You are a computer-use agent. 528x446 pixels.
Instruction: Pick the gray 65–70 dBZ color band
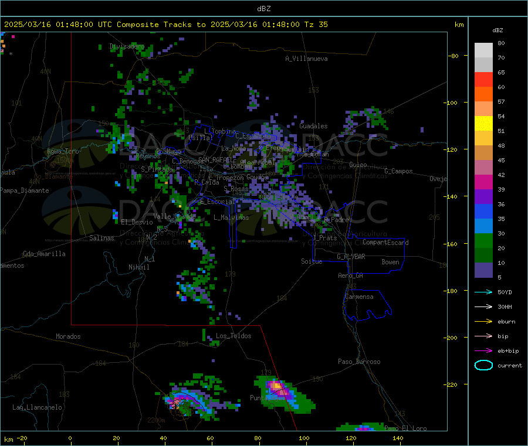483,65
